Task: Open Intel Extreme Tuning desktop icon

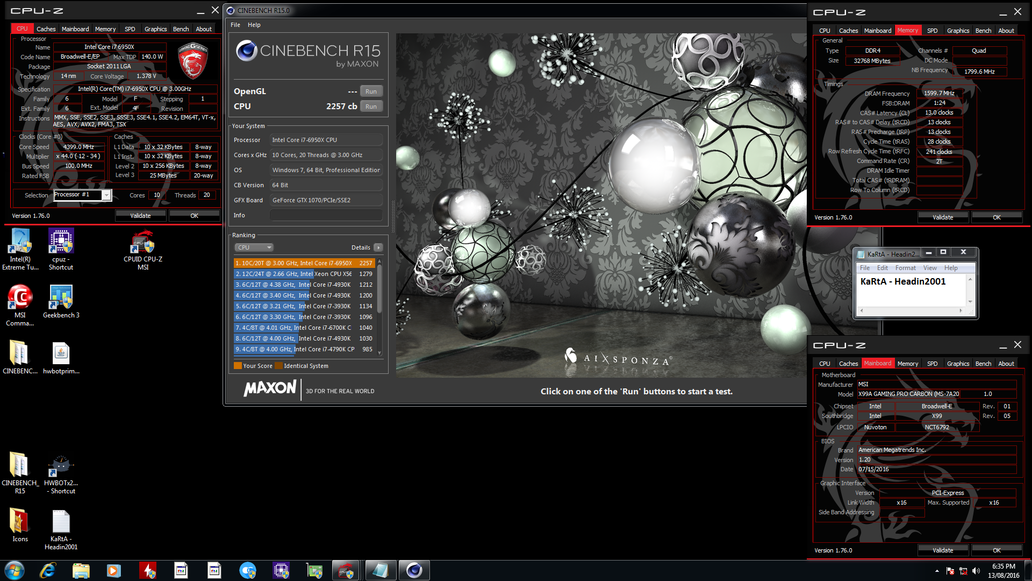Action: tap(20, 249)
